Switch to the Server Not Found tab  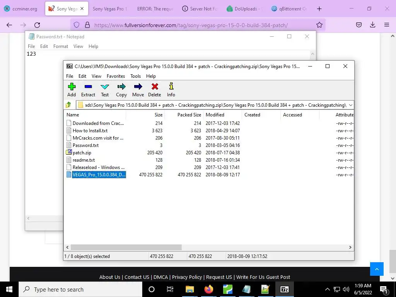coord(200,9)
